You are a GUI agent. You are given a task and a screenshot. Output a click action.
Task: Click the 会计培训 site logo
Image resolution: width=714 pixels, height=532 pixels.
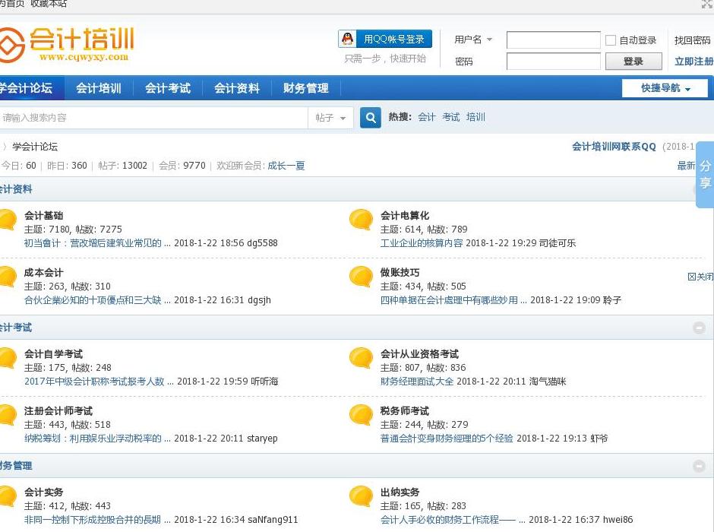tap(67, 44)
